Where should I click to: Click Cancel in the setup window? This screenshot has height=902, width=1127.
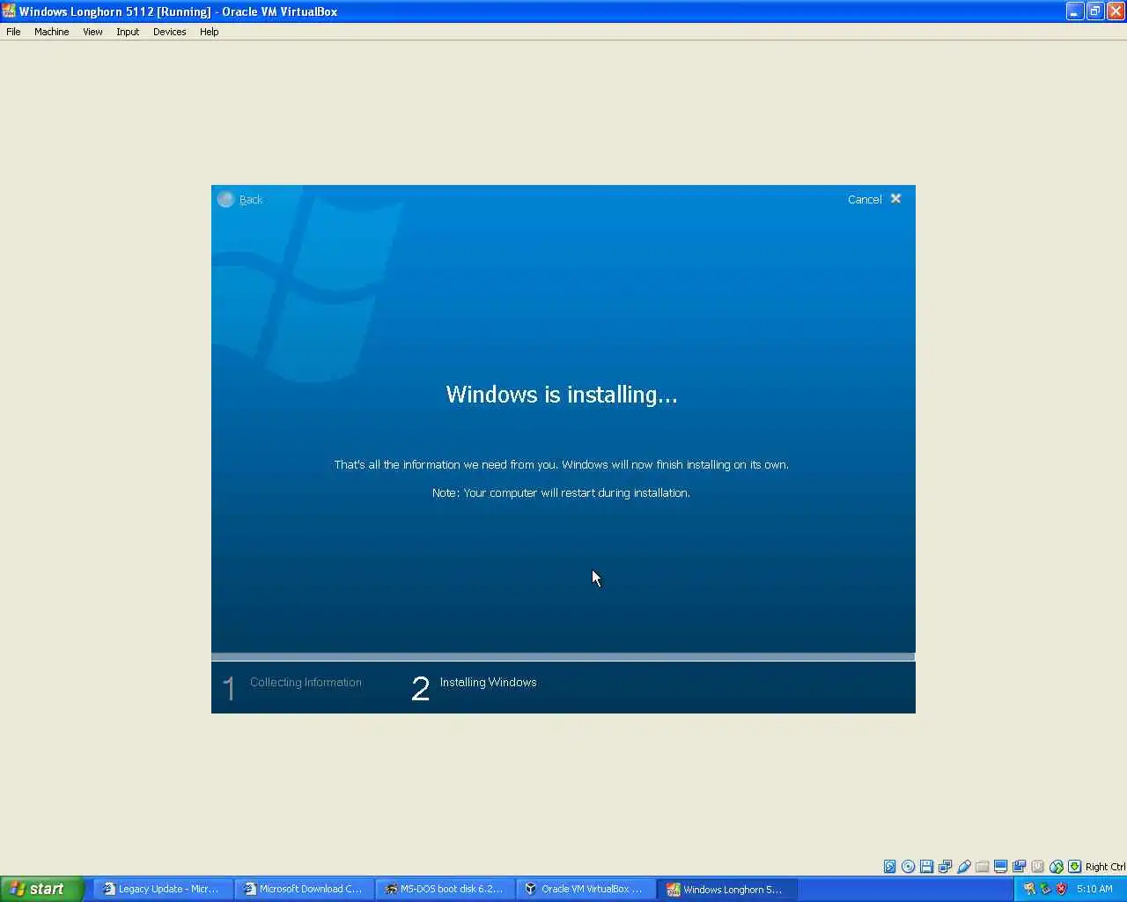coord(865,200)
